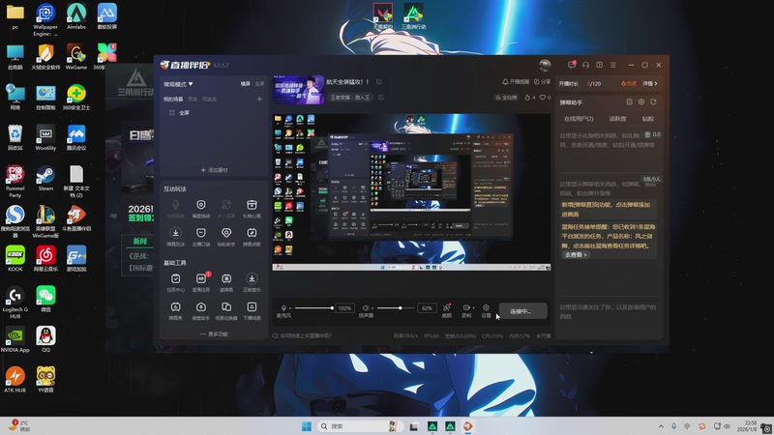
Task: Click the 设置 settings gear icon
Action: click(x=487, y=310)
